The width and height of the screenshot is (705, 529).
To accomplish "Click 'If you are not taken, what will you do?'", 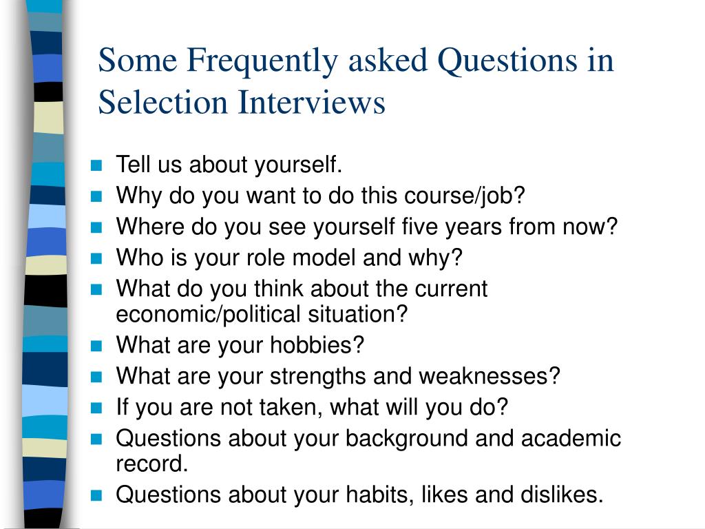I will click(x=312, y=408).
